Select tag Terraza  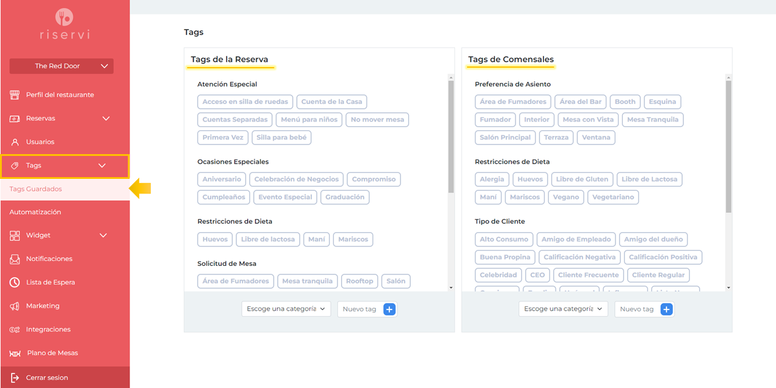click(556, 137)
